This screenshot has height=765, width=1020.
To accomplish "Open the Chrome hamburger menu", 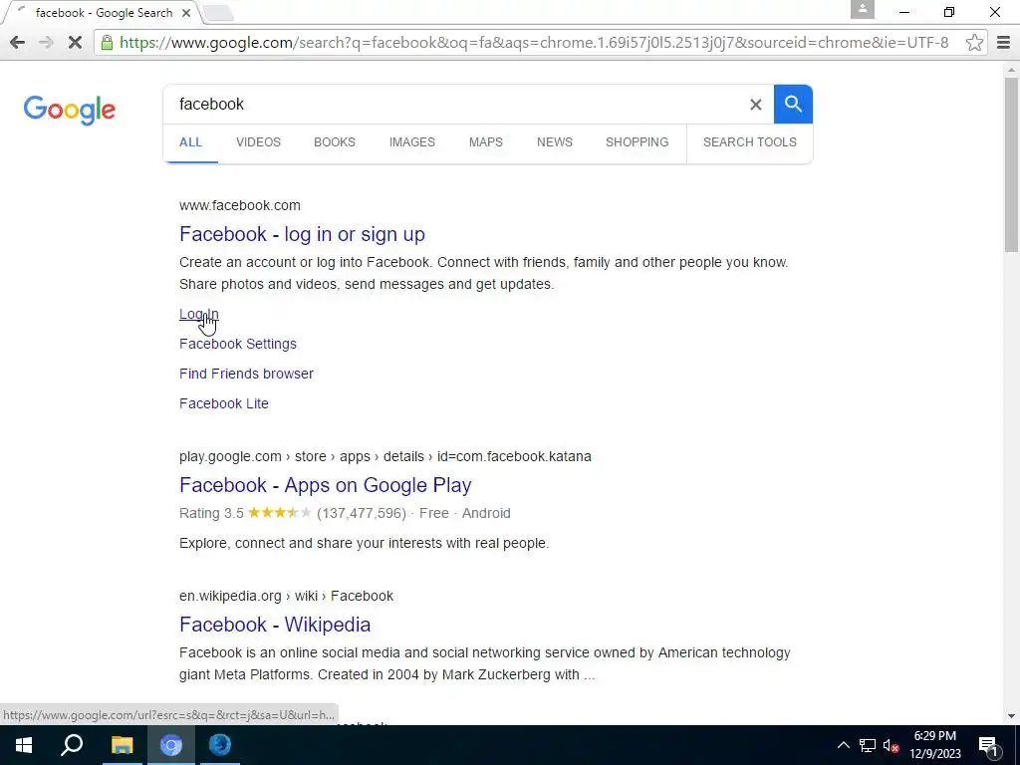I will point(1004,43).
